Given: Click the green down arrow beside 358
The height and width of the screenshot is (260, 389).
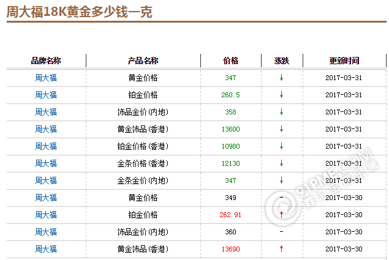Looking at the screenshot, I should [281, 112].
